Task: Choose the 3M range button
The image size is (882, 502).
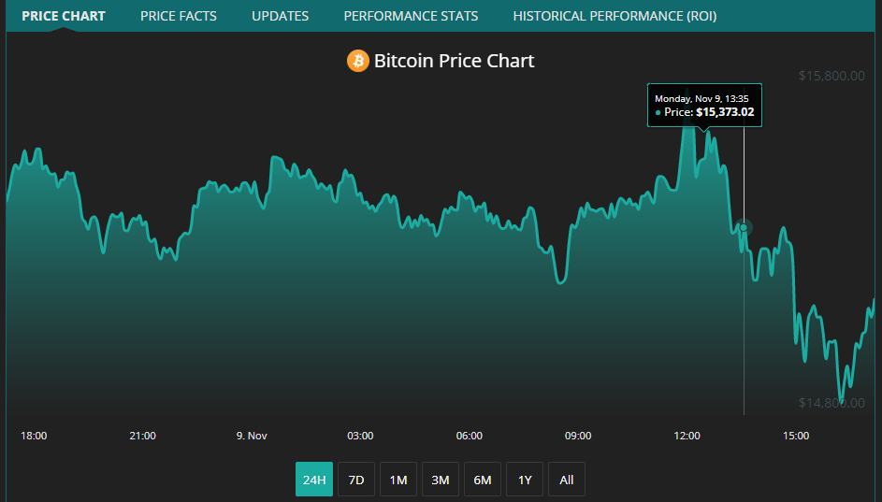Action: 441,480
